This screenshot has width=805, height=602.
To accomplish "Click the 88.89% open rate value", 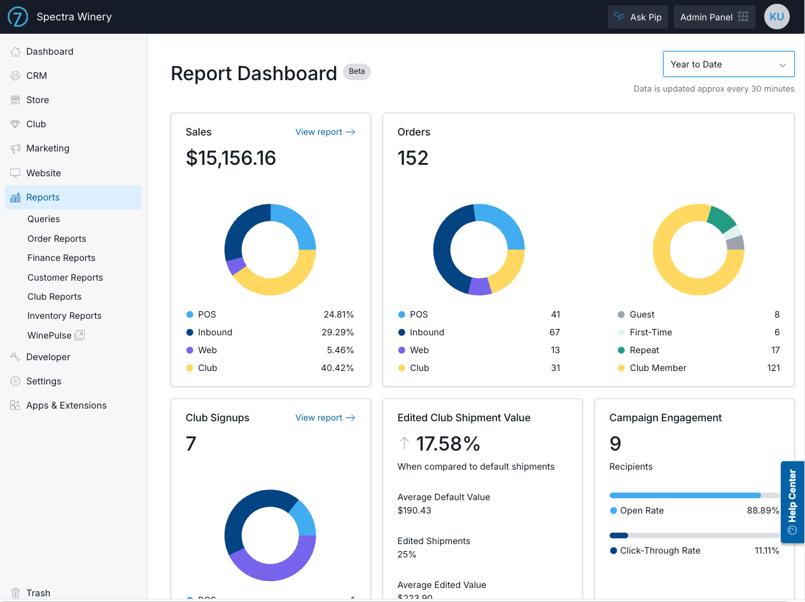I will (x=763, y=510).
